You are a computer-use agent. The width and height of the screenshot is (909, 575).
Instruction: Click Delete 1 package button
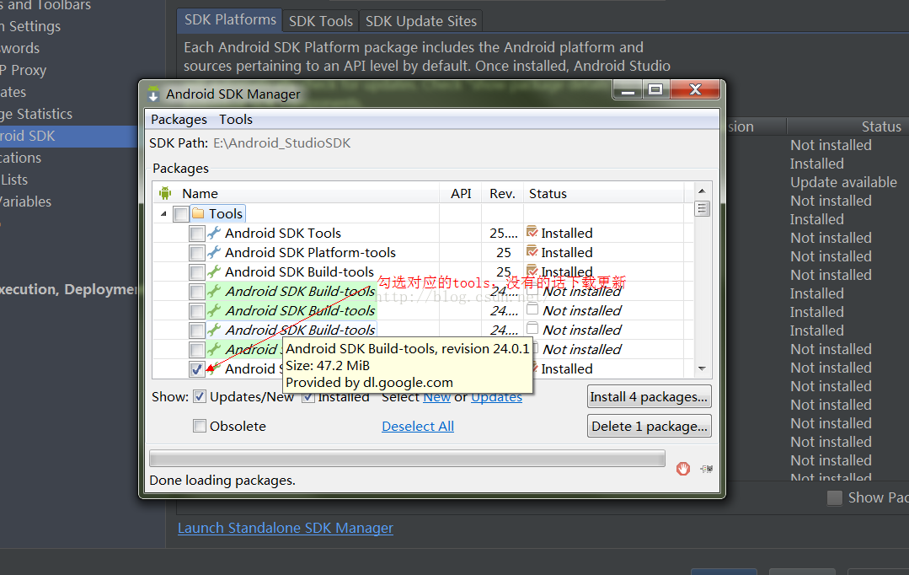pos(649,426)
